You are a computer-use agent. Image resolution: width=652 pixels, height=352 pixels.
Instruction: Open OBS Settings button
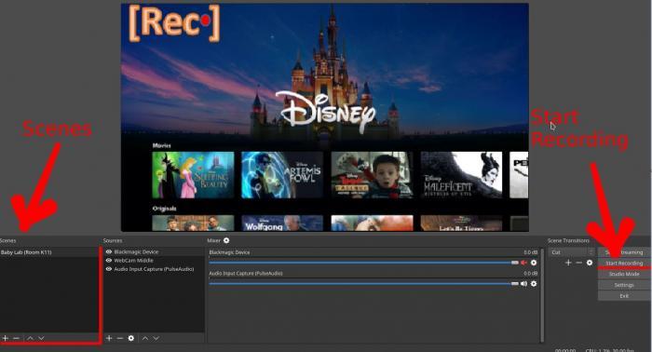pos(624,285)
